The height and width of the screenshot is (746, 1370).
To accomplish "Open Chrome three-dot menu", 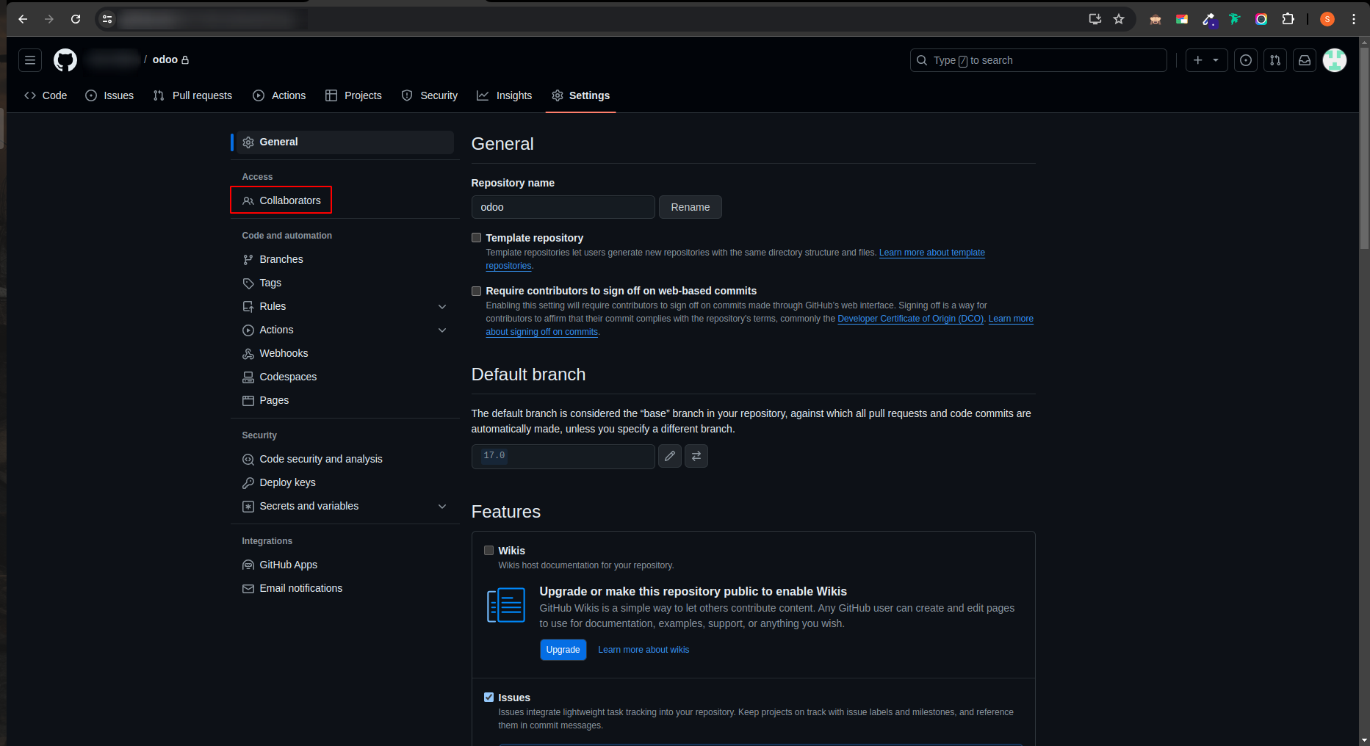I will point(1354,19).
